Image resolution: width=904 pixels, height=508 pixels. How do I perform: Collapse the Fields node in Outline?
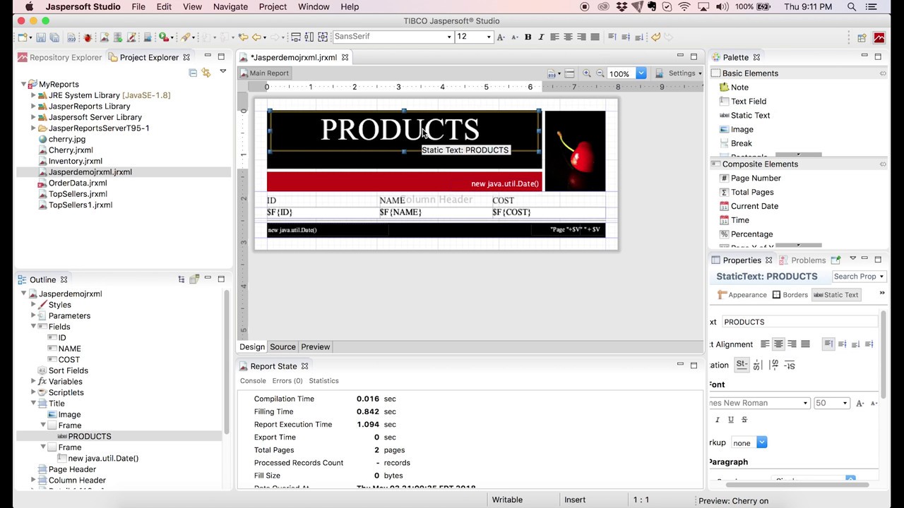[x=33, y=327]
